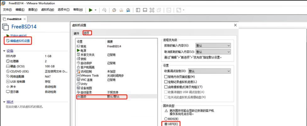The height and width of the screenshot is (126, 307).
Task: Select the UEFI(E) firmware radio button
Action: pos(166,124)
